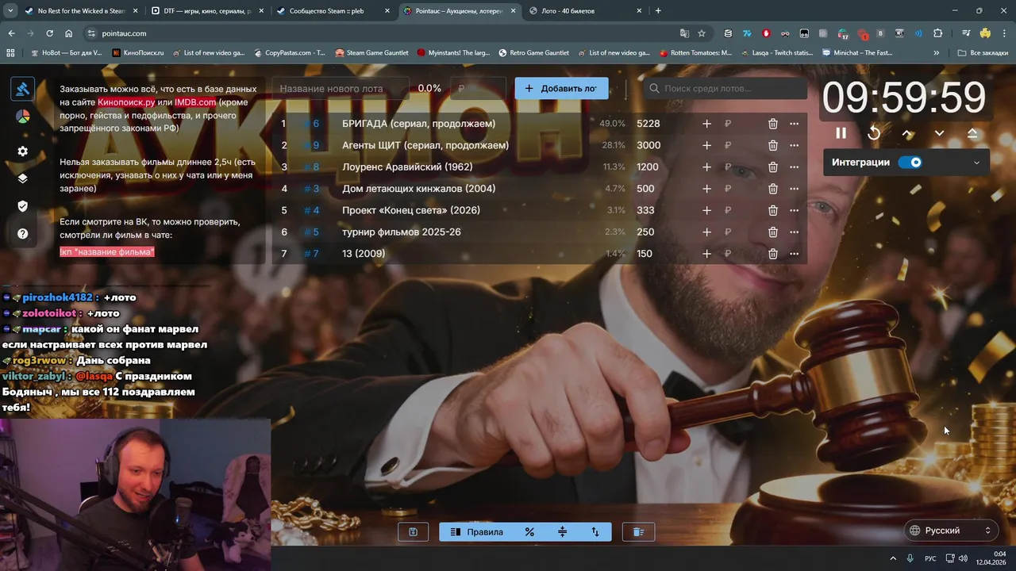Screen dimensions: 1016x571
Task: Open the Правила rules button
Action: (476, 532)
